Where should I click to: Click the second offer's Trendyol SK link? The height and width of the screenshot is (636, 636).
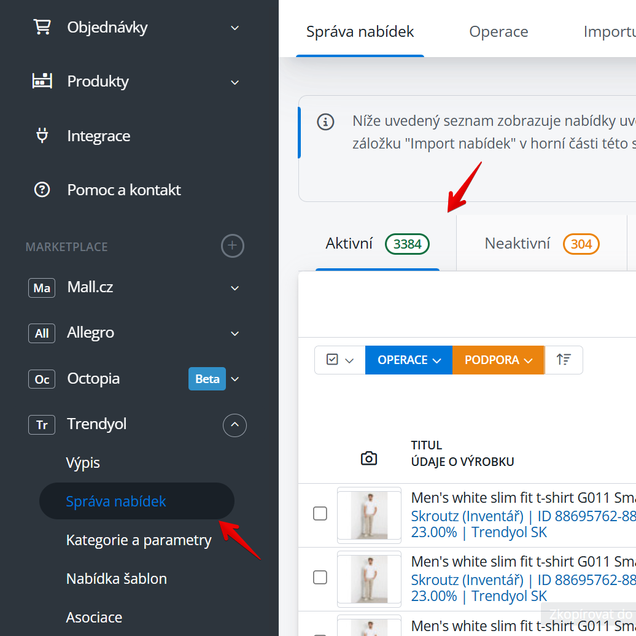pos(509,596)
